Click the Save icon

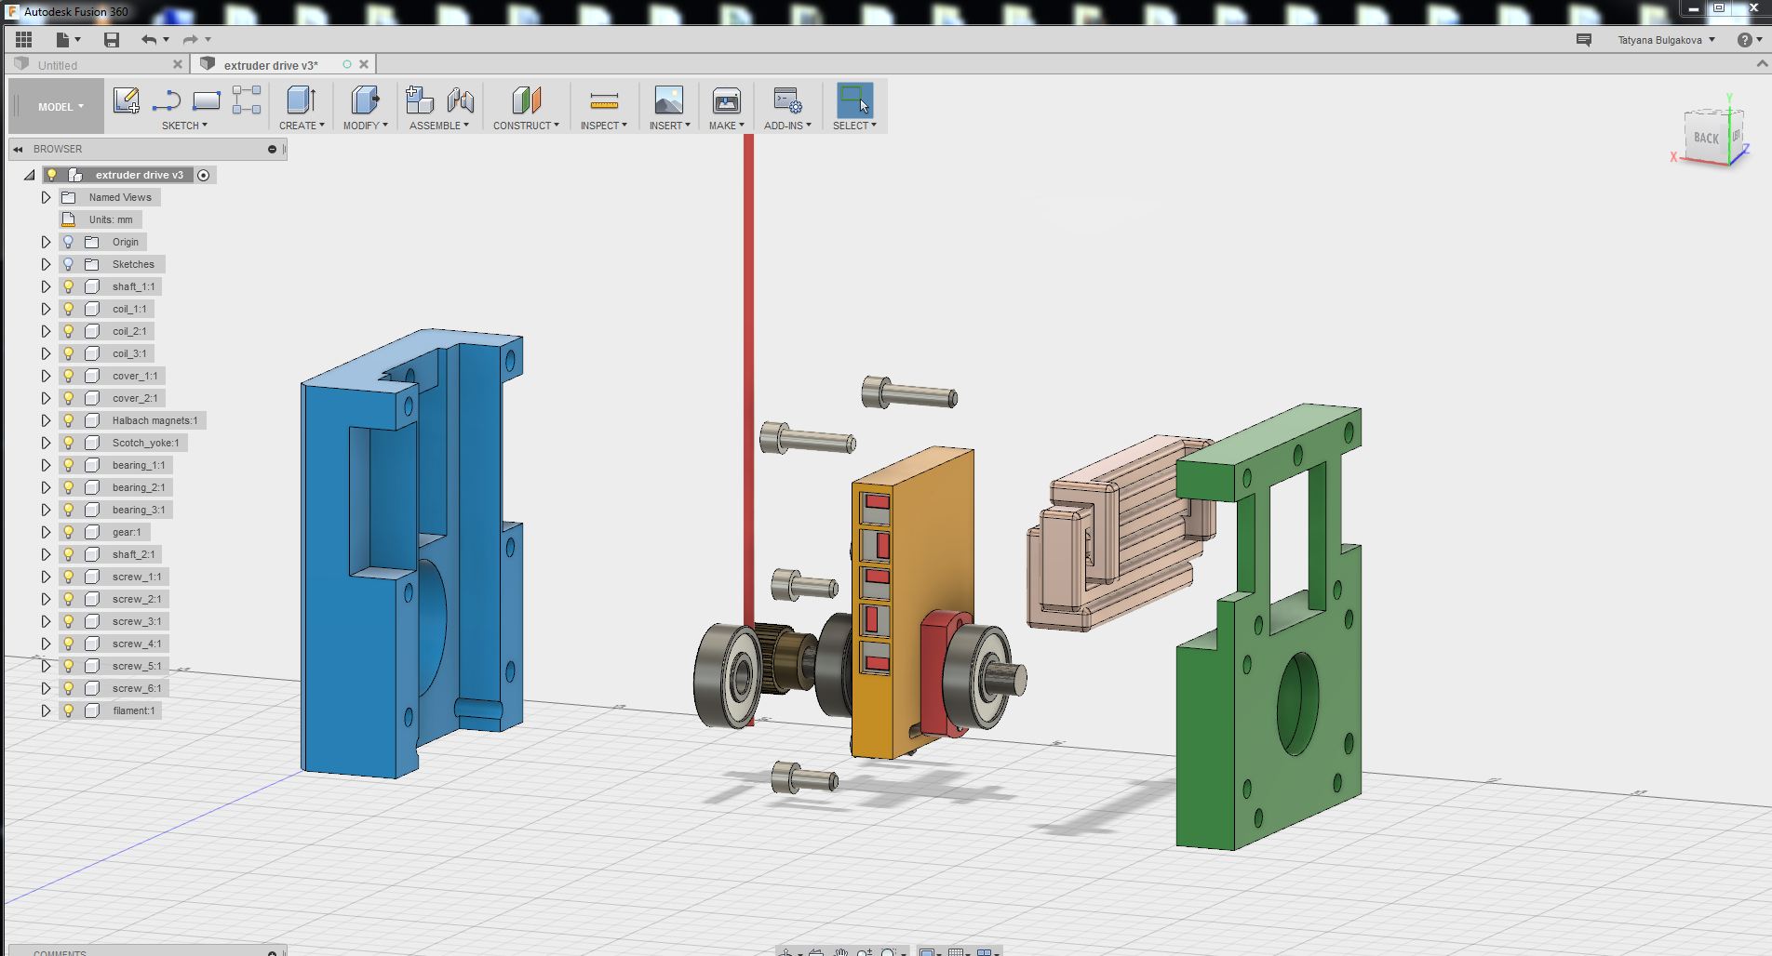[112, 39]
